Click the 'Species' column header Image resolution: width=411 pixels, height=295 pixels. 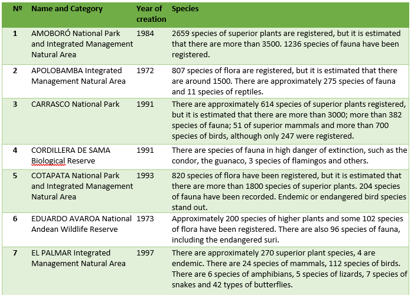[x=185, y=9]
